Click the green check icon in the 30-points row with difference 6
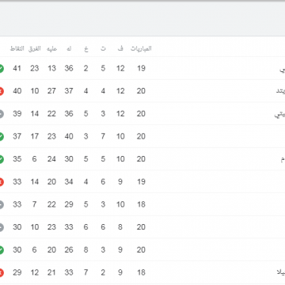285x285 pixels. (x=1, y=250)
